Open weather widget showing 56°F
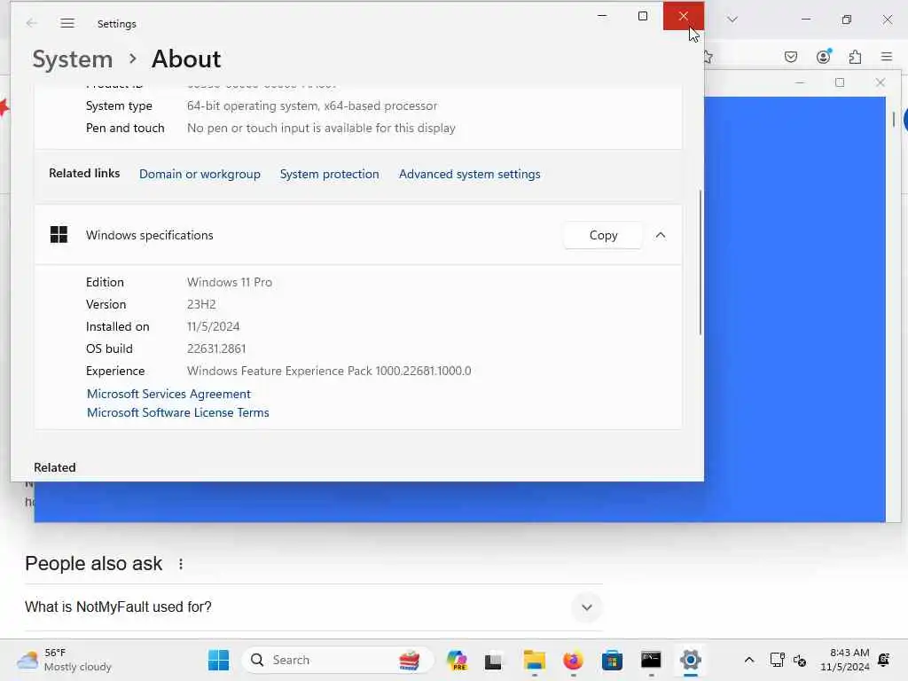Screen dimensions: 908x681 64,660
